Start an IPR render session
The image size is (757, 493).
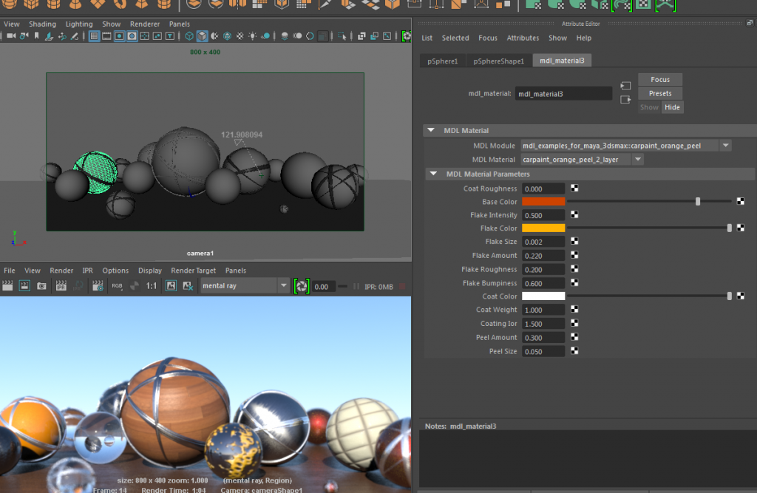click(61, 285)
